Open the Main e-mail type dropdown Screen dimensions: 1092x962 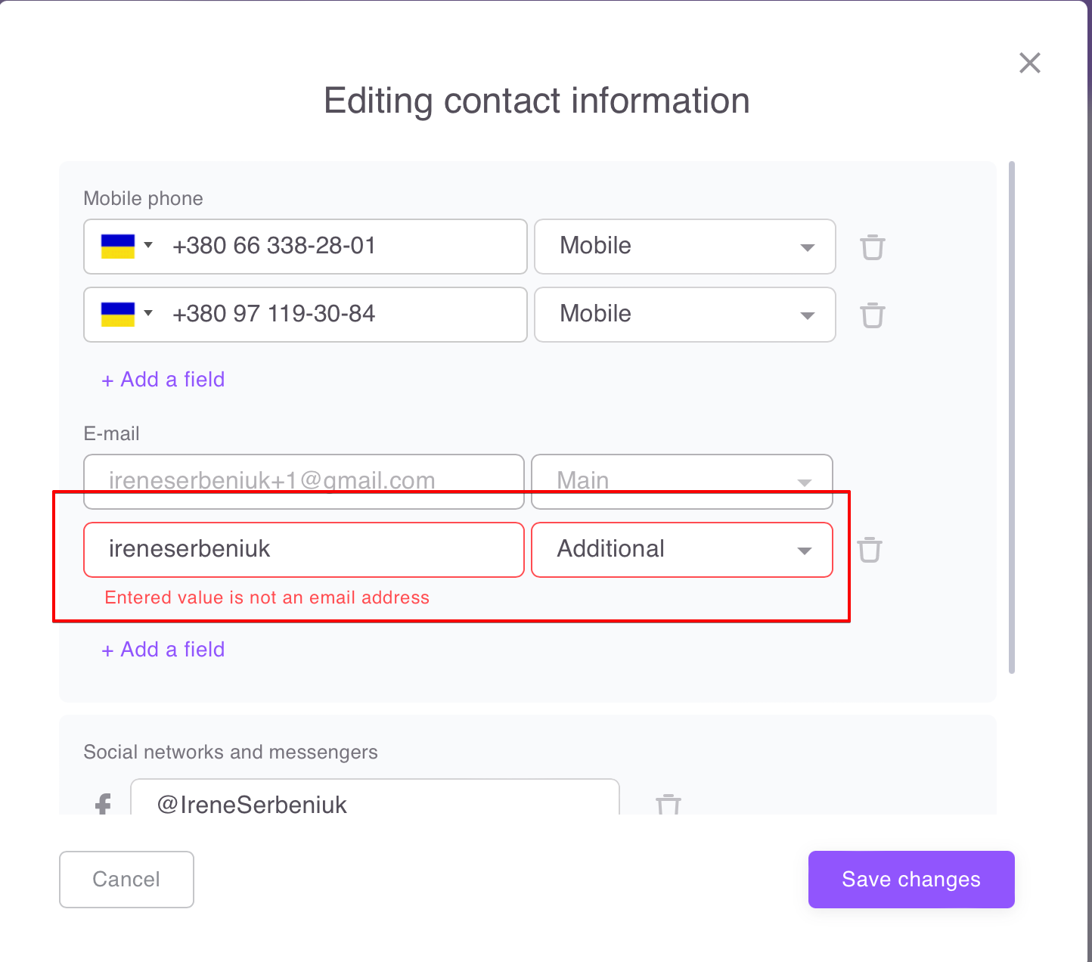click(681, 479)
